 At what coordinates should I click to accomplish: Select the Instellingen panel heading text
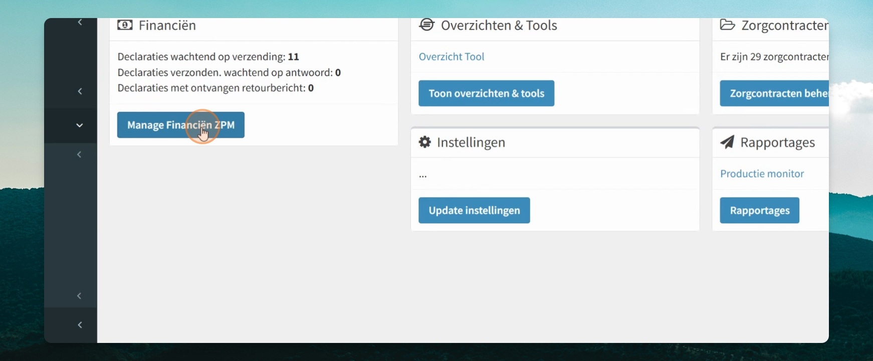tap(471, 142)
